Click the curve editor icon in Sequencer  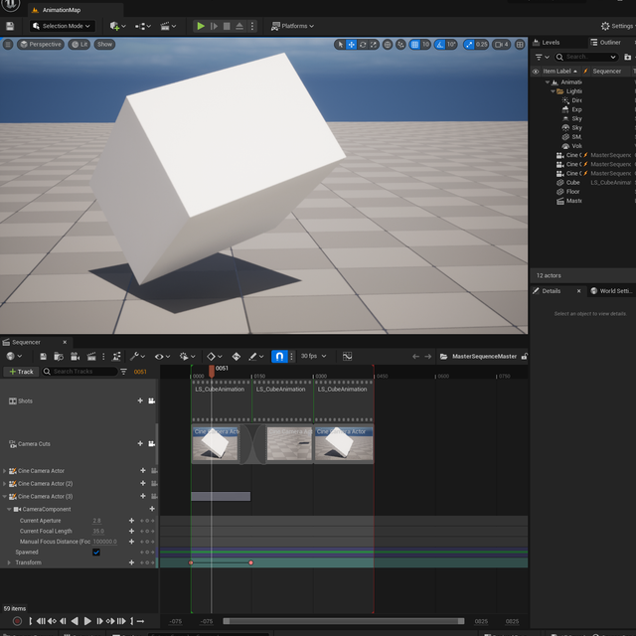(348, 356)
